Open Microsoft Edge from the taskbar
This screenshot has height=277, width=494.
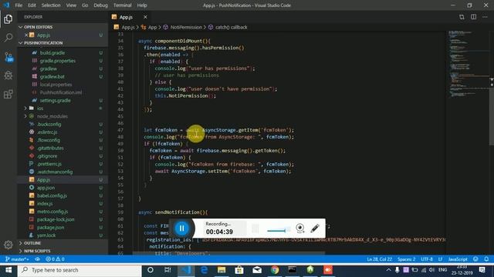(x=204, y=270)
